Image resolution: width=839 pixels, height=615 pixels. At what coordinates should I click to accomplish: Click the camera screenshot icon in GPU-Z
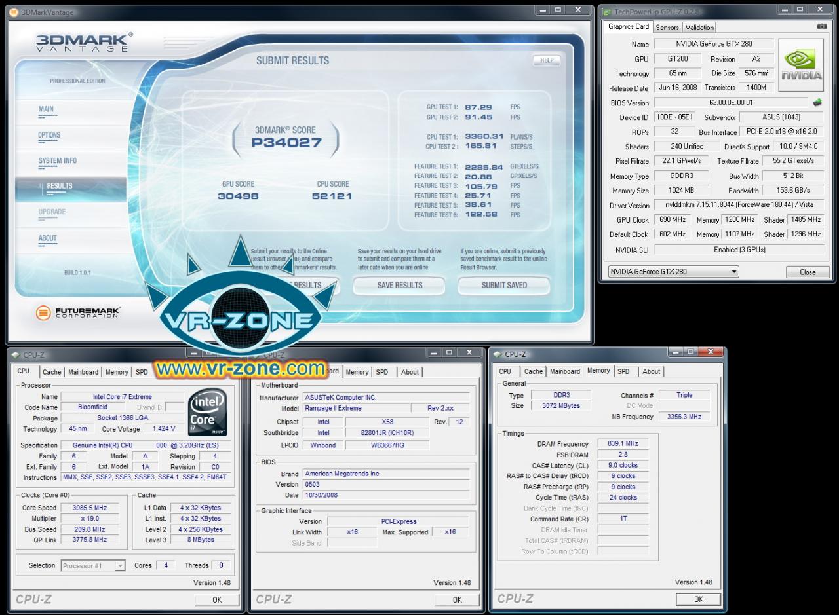coord(822,27)
